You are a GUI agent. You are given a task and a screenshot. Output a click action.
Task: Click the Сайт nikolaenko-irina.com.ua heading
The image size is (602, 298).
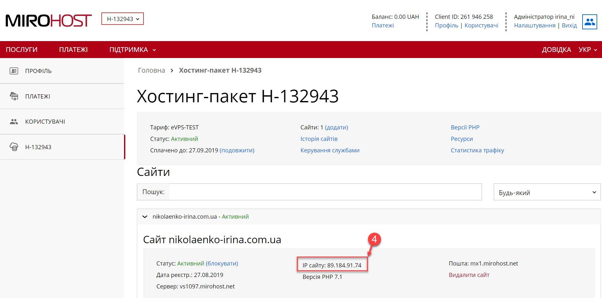click(212, 240)
